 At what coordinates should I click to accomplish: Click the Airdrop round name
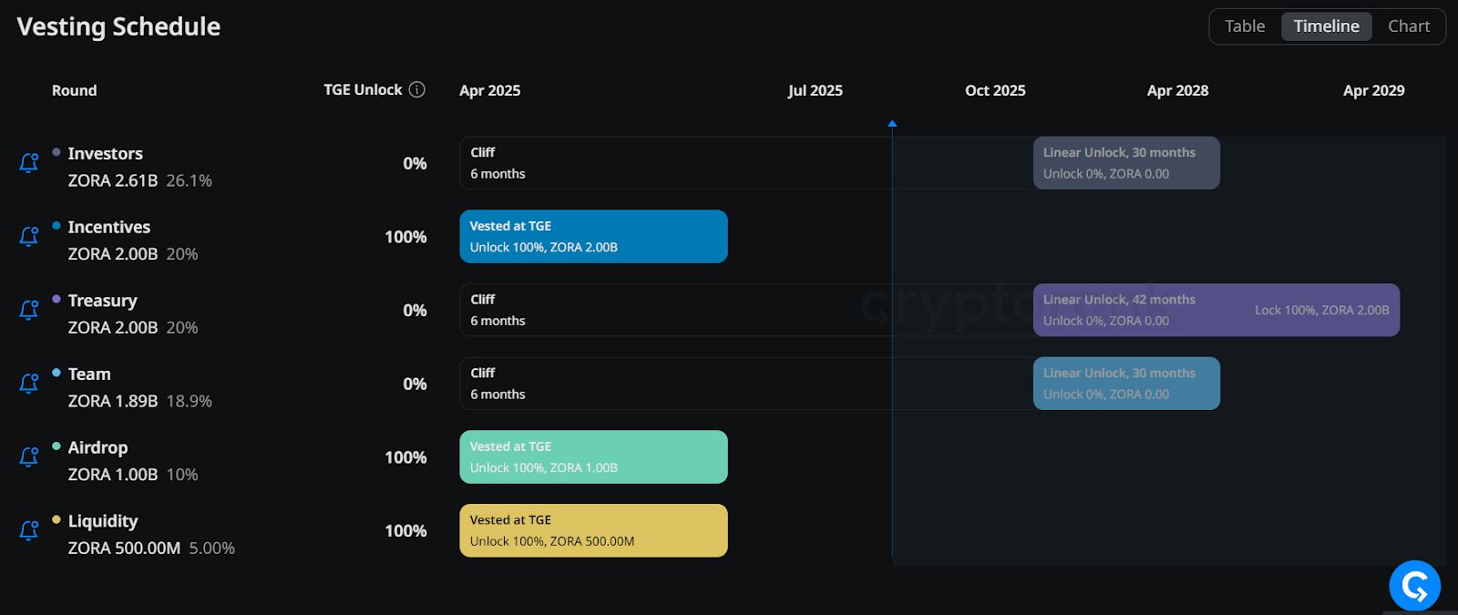click(98, 447)
